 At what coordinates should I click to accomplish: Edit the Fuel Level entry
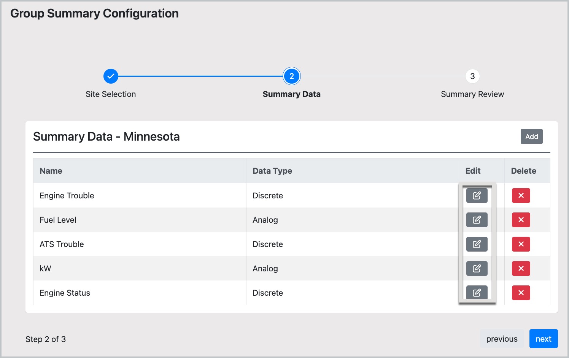477,220
